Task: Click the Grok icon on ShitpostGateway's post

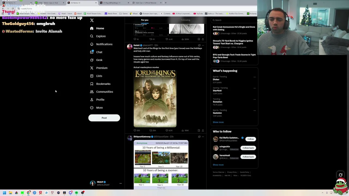Action: coord(199,137)
